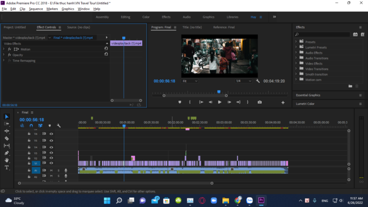Toggle 32-bit color effects filter in Effects panel

pyautogui.click(x=362, y=35)
